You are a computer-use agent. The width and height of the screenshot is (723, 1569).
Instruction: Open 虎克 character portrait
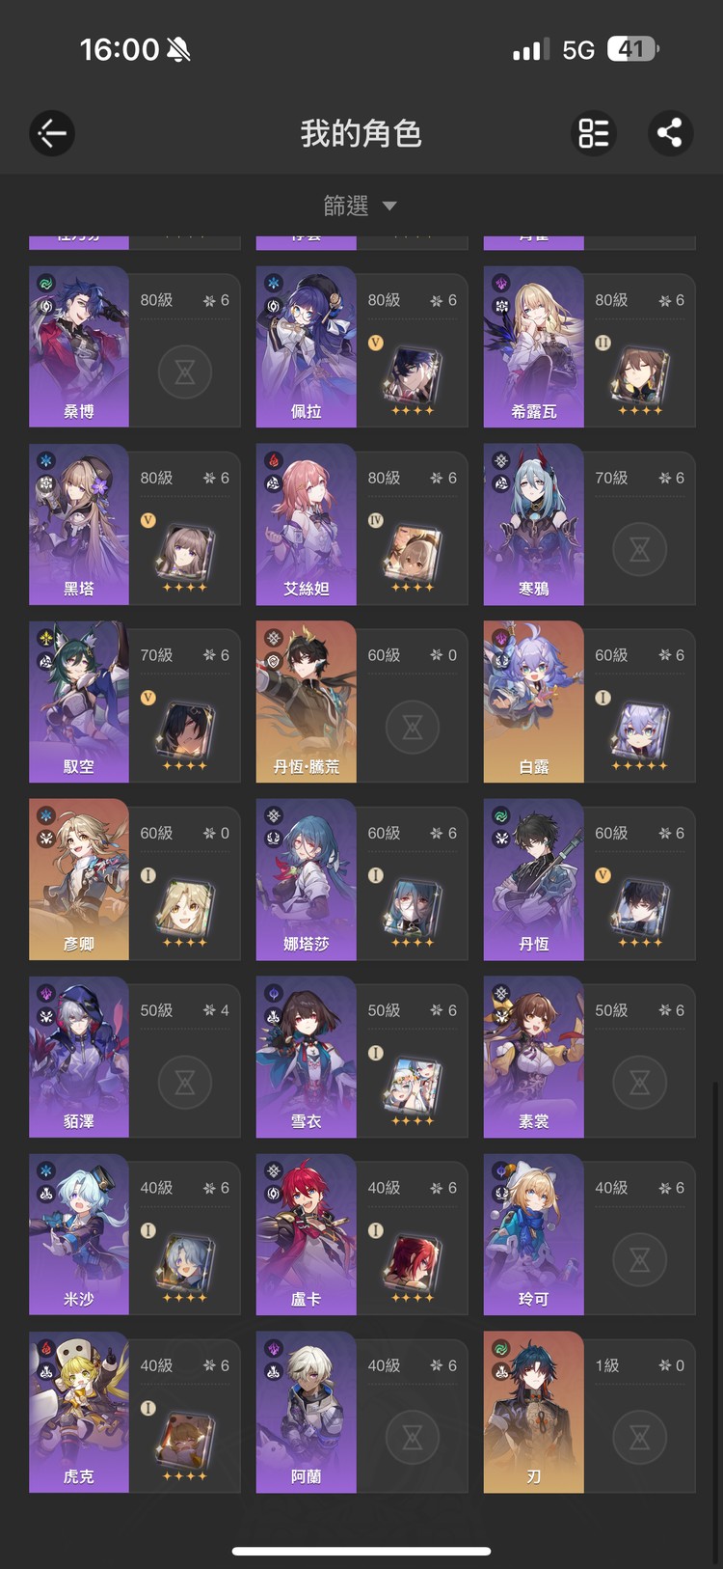coord(79,1412)
